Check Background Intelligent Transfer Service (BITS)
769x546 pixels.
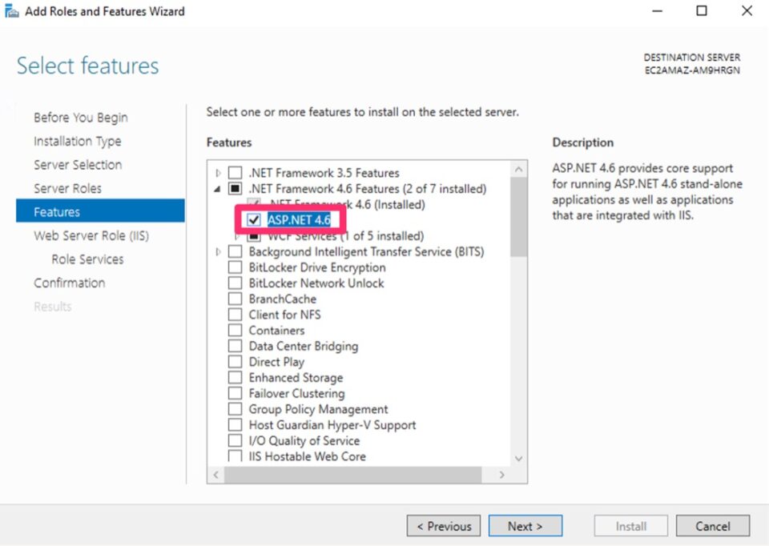(236, 251)
